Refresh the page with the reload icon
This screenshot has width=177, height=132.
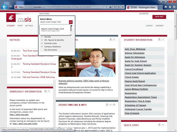click(x=119, y=7)
